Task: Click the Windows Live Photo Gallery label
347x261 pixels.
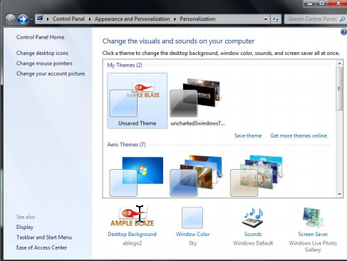Action: click(313, 247)
